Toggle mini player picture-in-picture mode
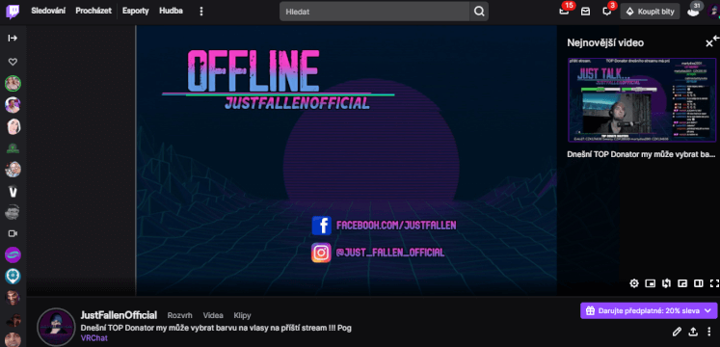This screenshot has height=347, width=720. click(651, 283)
